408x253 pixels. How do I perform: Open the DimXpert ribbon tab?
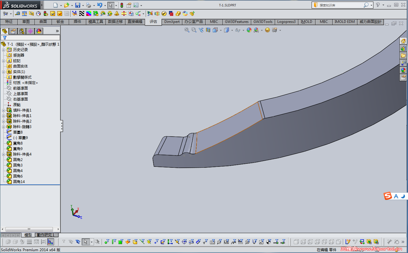pyautogui.click(x=172, y=22)
